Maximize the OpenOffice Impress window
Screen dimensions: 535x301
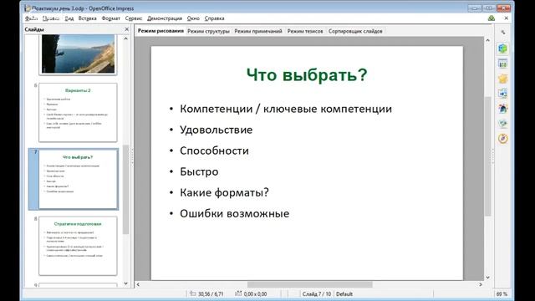[x=488, y=8]
